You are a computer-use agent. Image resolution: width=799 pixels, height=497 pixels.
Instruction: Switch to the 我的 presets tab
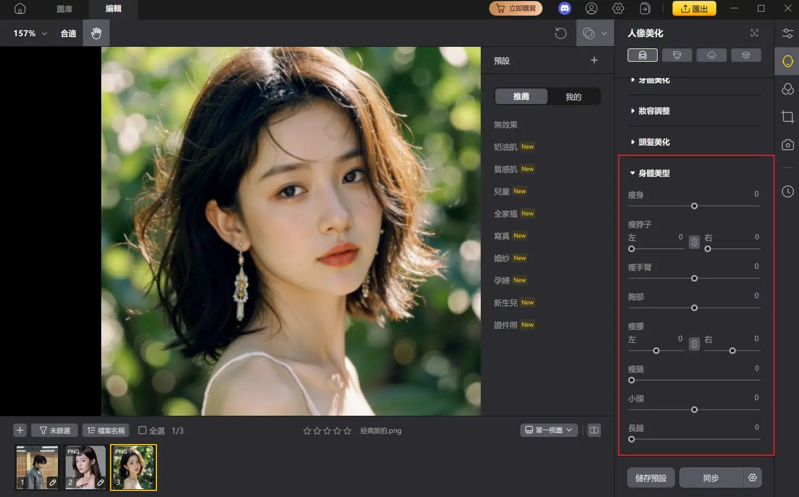click(x=574, y=96)
